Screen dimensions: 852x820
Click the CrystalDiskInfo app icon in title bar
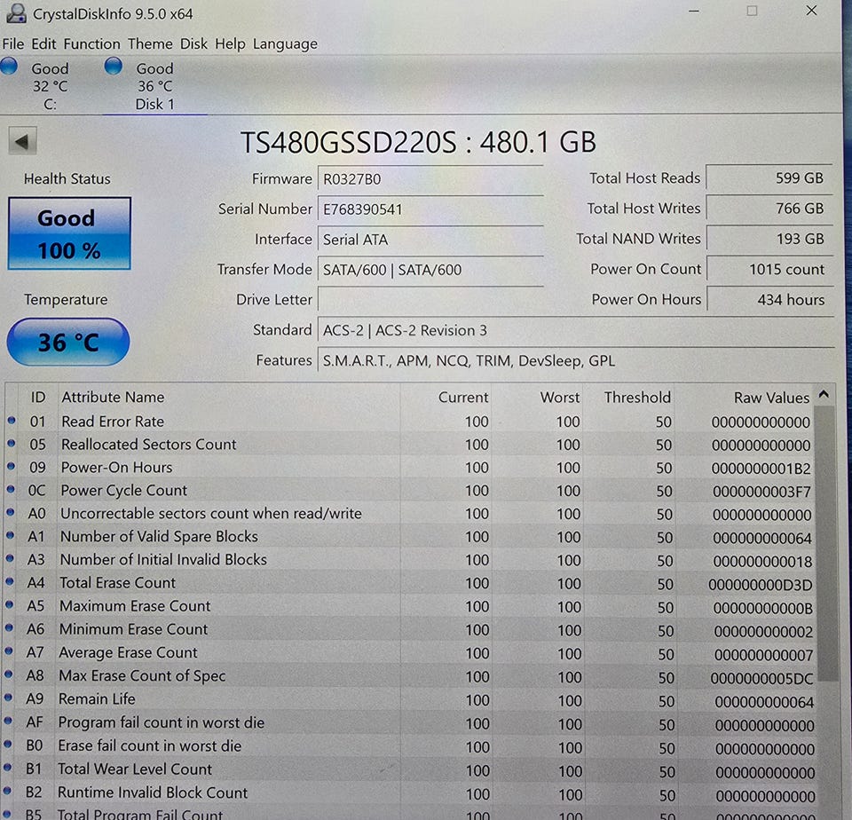point(15,13)
